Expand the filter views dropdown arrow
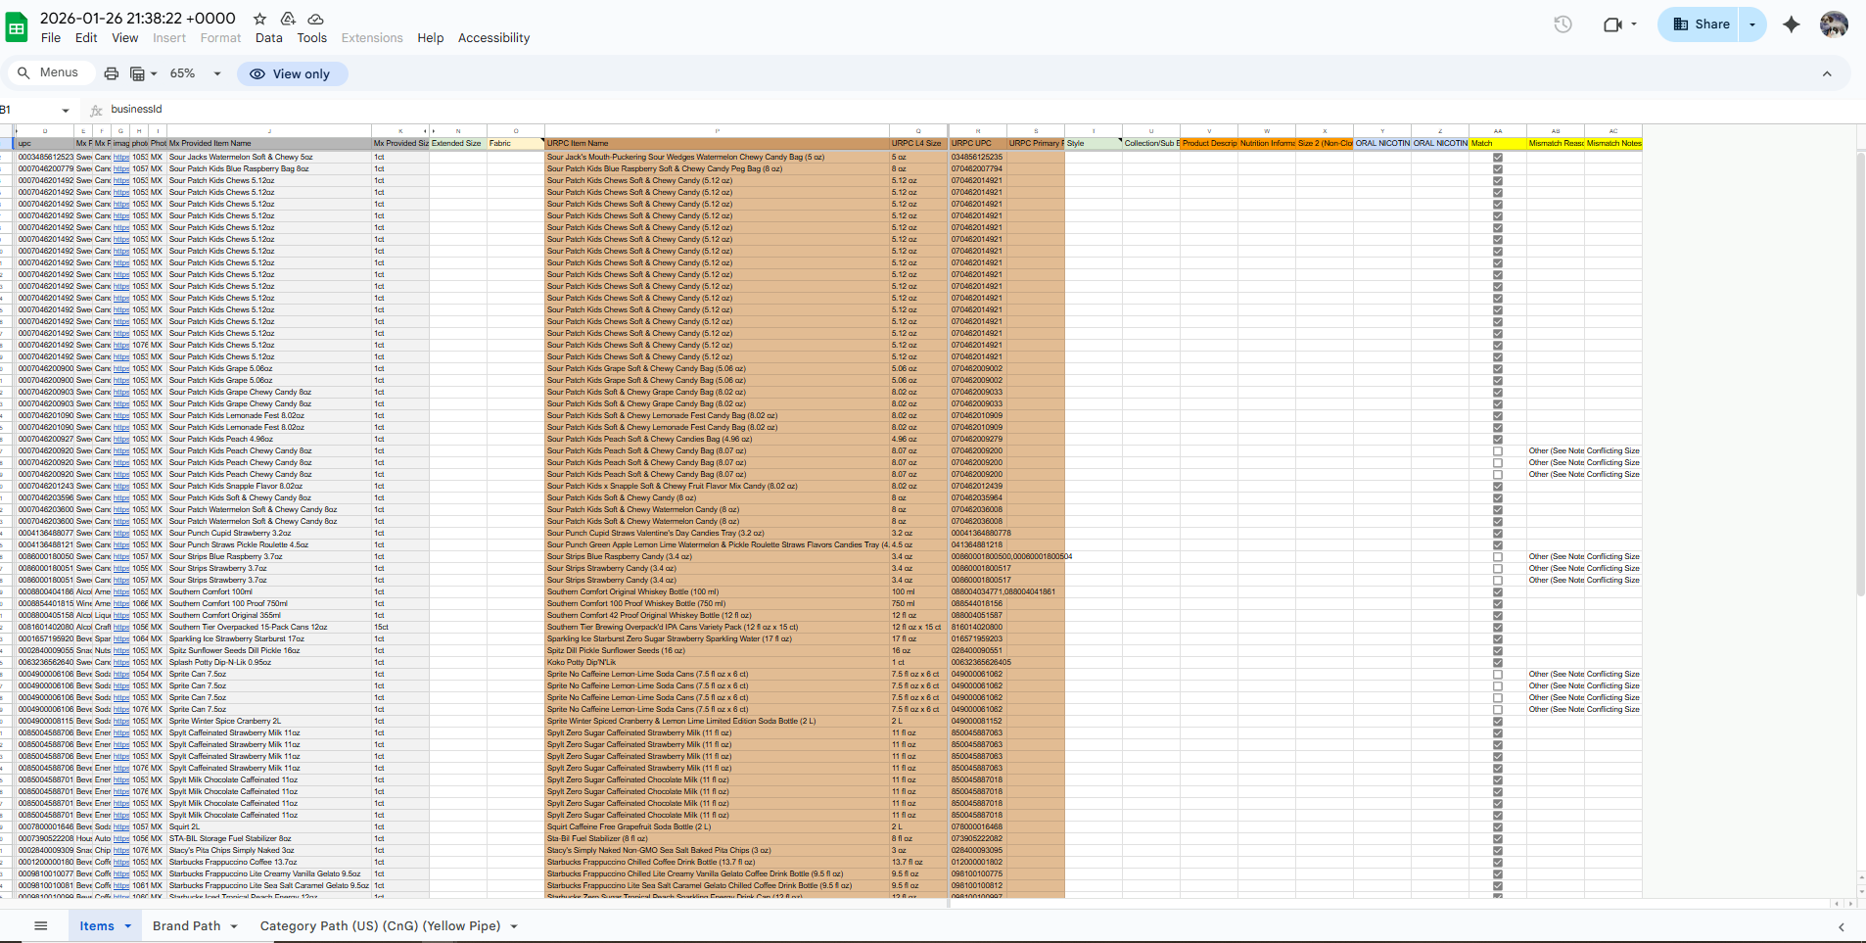This screenshot has height=943, width=1866. coord(154,73)
